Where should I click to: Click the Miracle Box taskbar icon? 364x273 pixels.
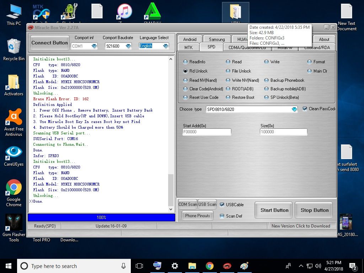[x=227, y=266]
